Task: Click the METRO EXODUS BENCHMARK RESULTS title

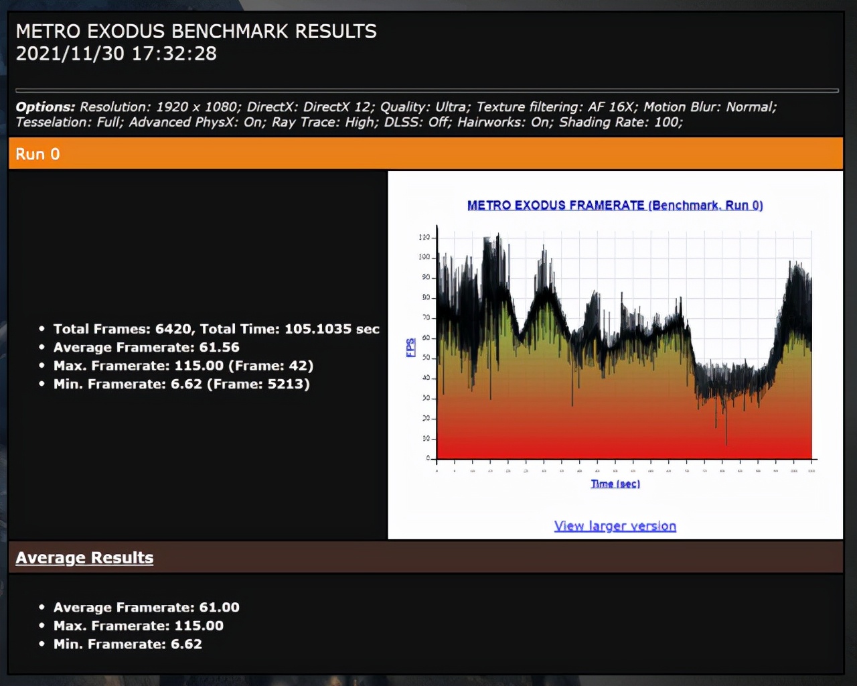Action: [196, 31]
